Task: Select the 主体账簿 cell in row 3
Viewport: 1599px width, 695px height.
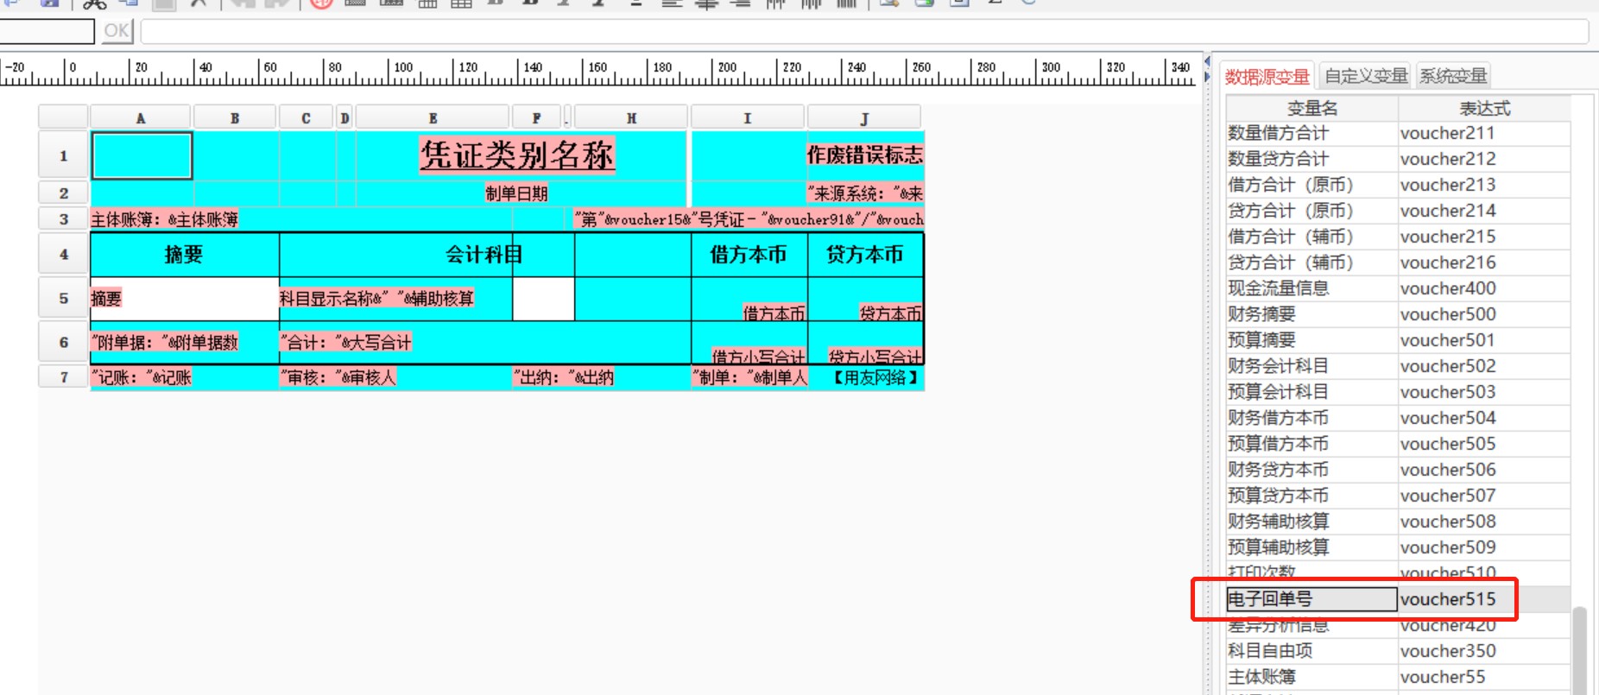Action: 164,219
